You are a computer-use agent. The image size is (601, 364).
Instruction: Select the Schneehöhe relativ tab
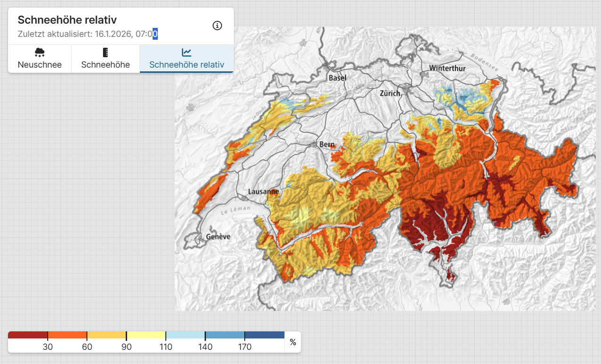(x=187, y=59)
